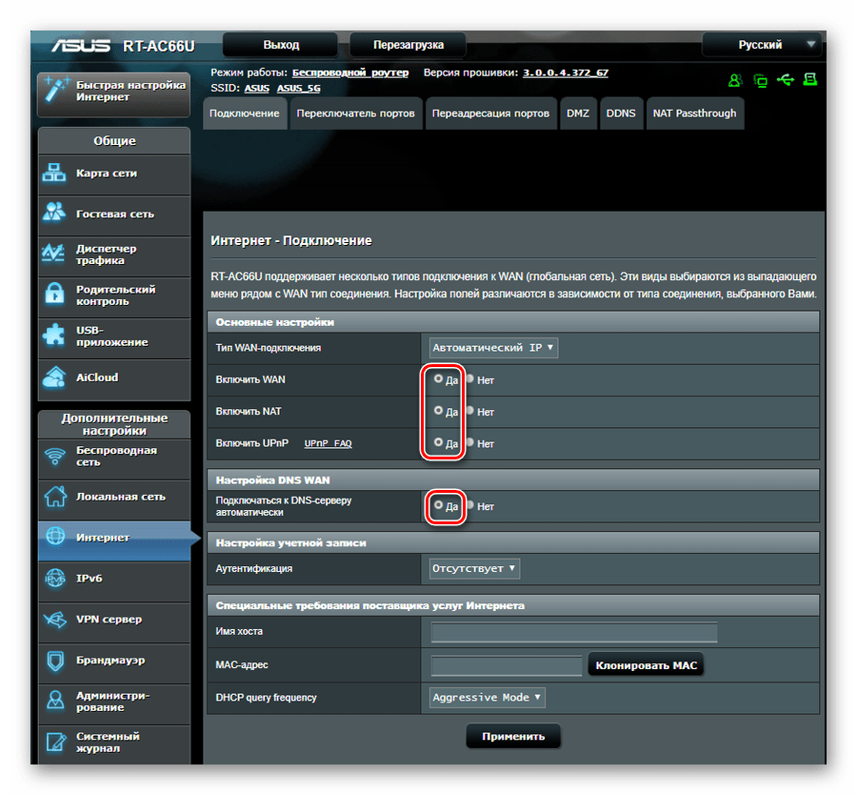The height and width of the screenshot is (795, 857).
Task: Open the Брандмауэр shield icon
Action: 55,661
